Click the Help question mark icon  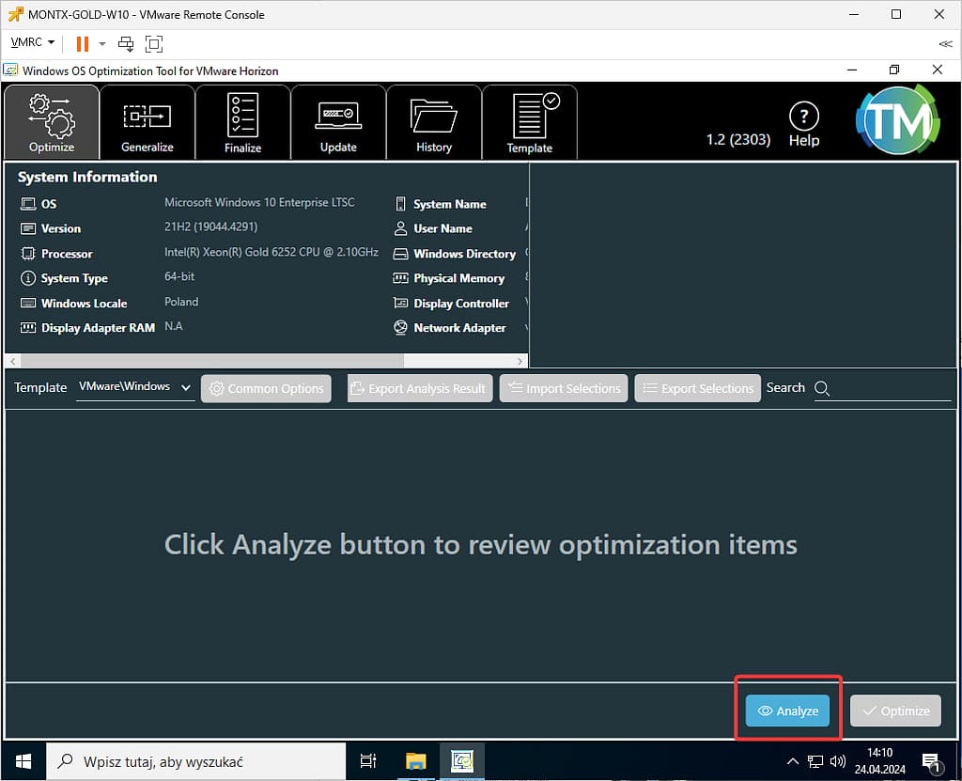click(x=803, y=125)
